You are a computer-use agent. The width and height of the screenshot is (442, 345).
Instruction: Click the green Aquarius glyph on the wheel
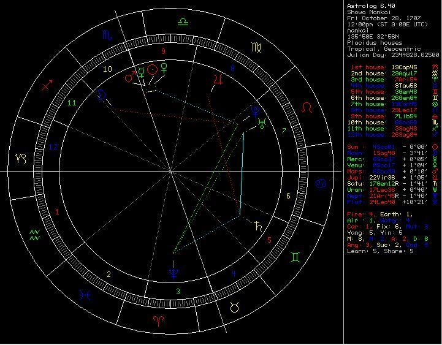[x=35, y=235]
